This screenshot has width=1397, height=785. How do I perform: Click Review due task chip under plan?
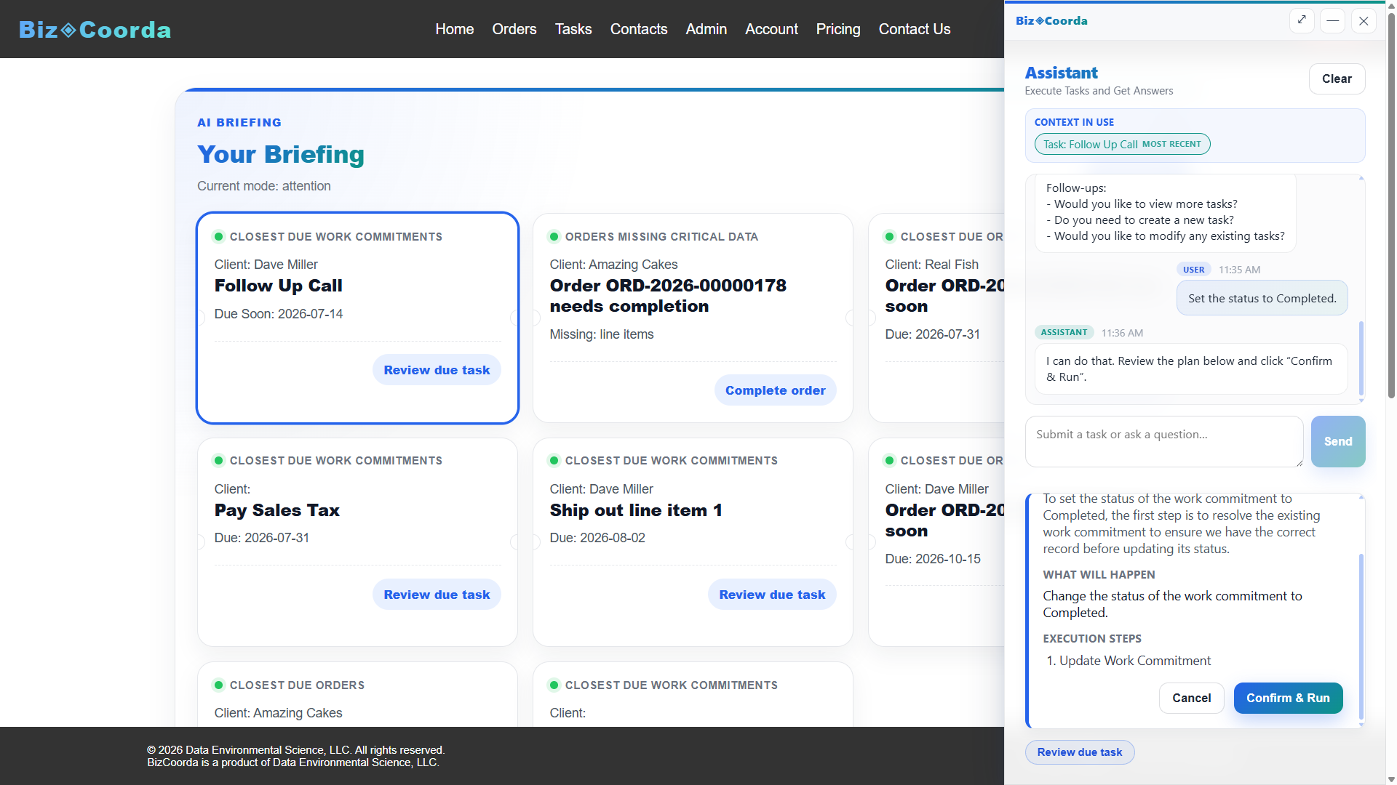[1080, 752]
